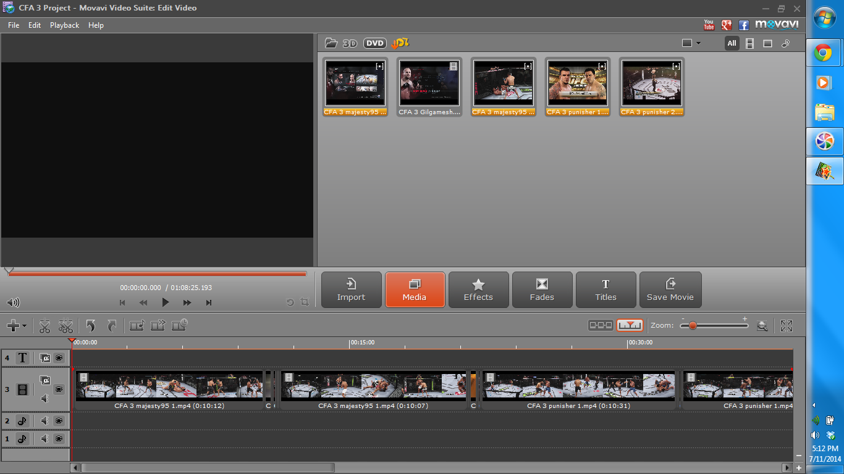Toggle the overlay icon on track 3
The width and height of the screenshot is (844, 474).
pos(44,380)
